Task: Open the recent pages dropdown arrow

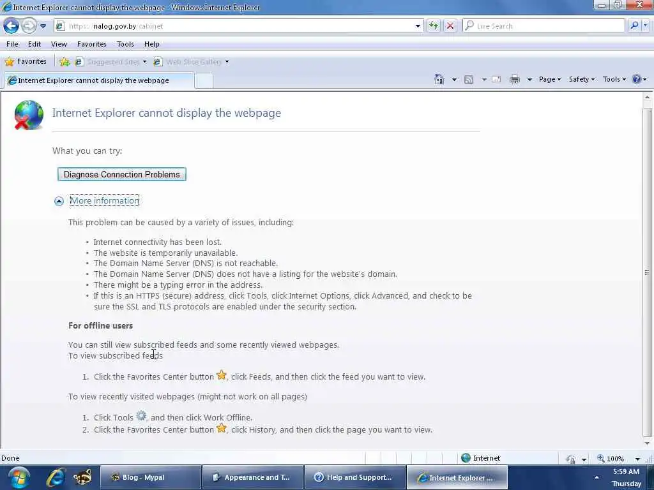Action: (x=43, y=26)
